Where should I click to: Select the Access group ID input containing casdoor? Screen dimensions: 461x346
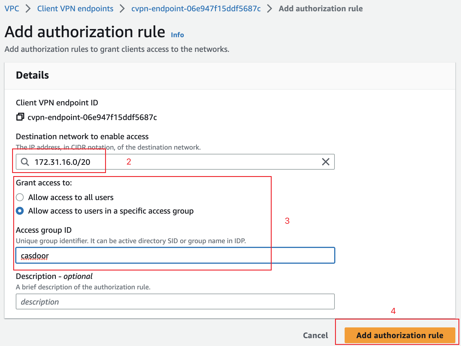(x=175, y=255)
